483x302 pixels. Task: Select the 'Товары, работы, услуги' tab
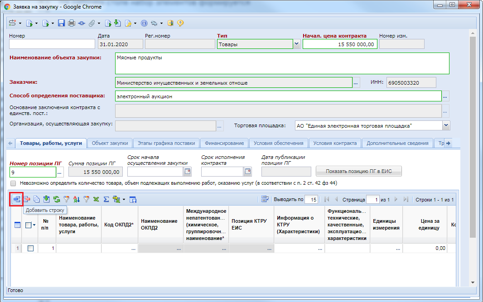pos(51,143)
